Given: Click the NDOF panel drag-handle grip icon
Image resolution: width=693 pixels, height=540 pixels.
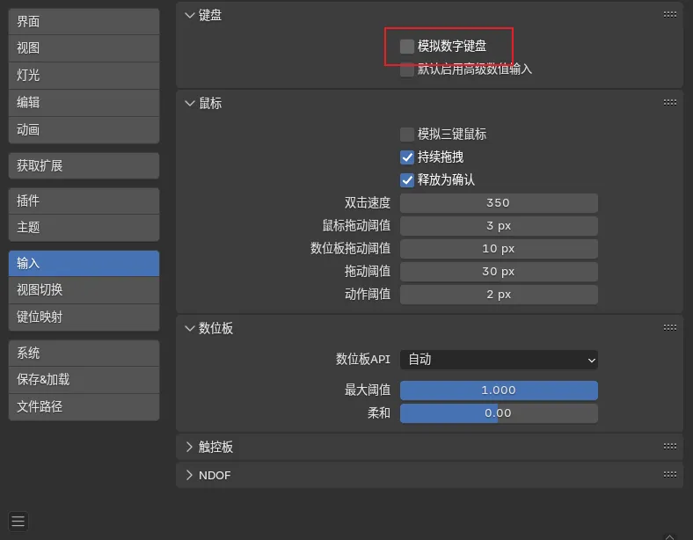Looking at the screenshot, I should (x=670, y=475).
